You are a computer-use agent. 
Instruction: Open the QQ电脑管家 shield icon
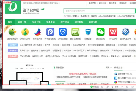(x=63, y=32)
